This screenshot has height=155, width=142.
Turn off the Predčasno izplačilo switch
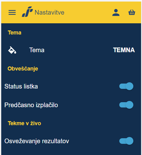(126, 105)
